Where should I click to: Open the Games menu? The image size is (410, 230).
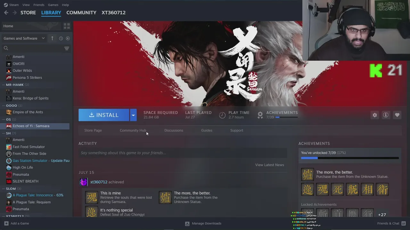[x=53, y=5]
